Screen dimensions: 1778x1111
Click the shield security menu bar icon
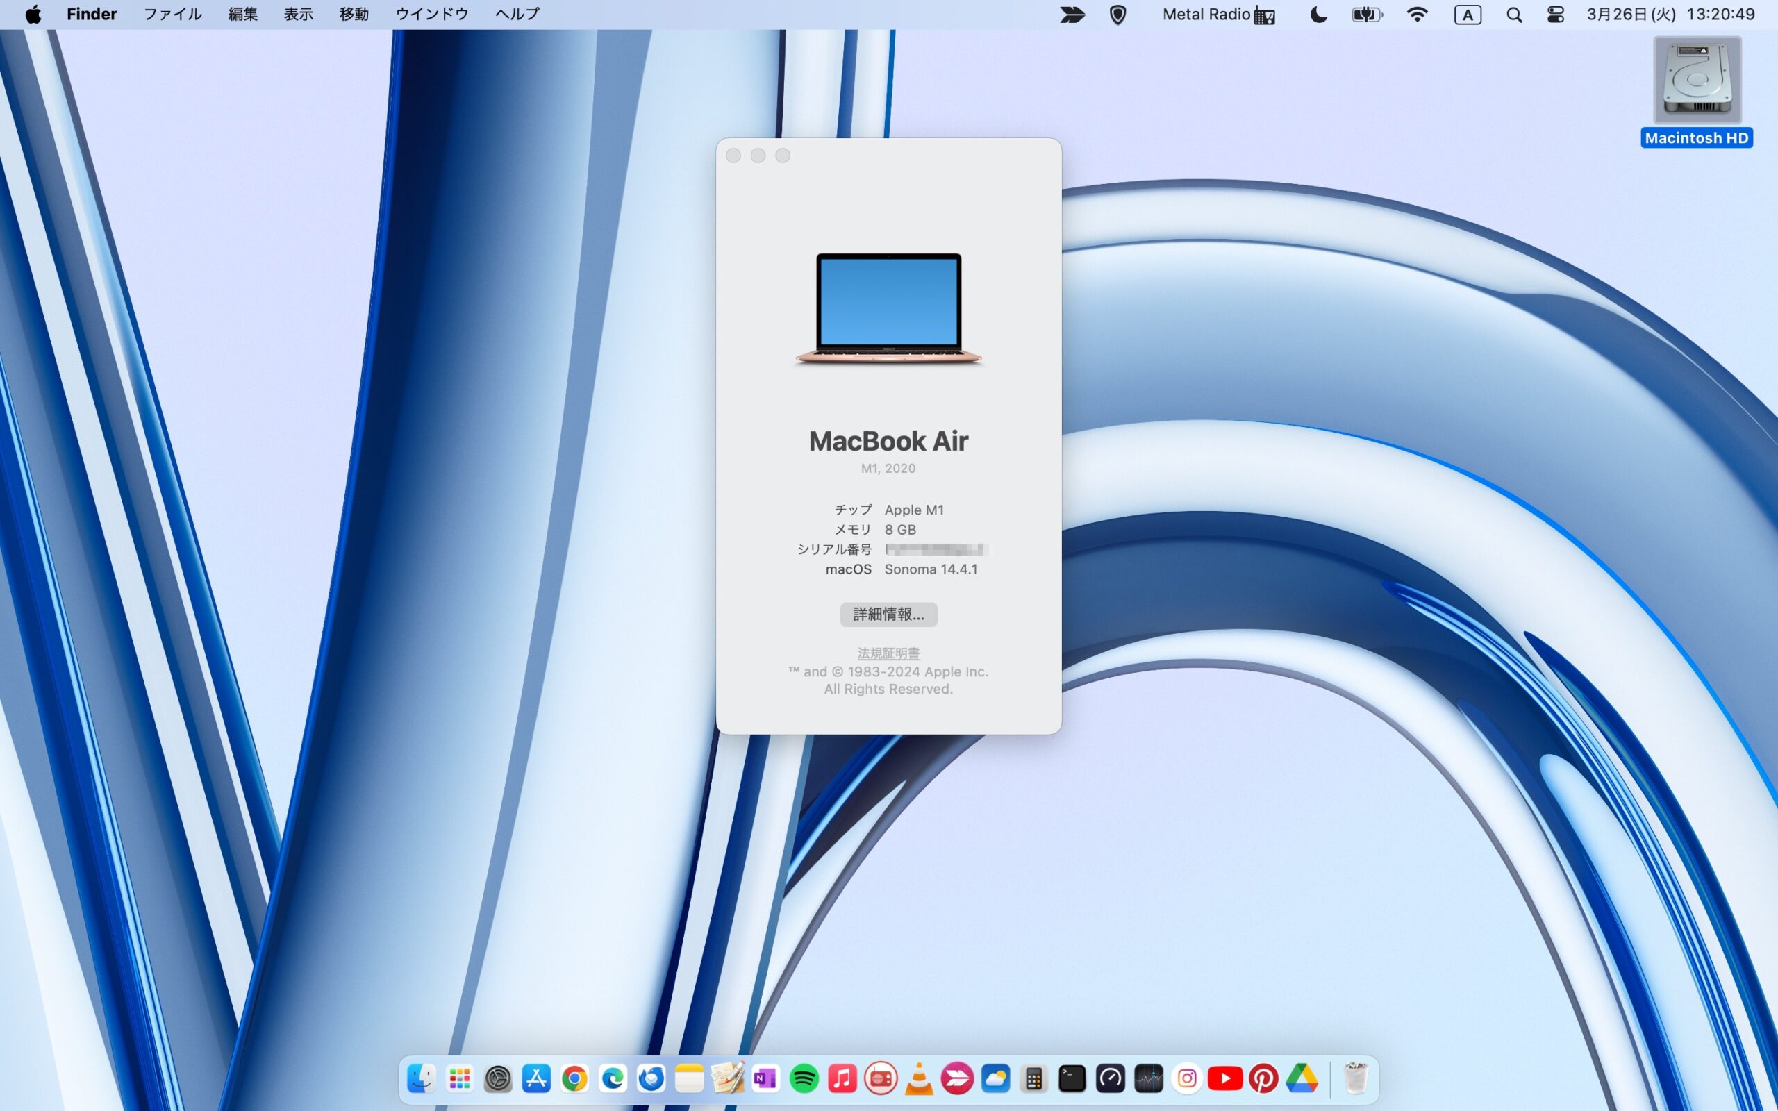[1118, 15]
